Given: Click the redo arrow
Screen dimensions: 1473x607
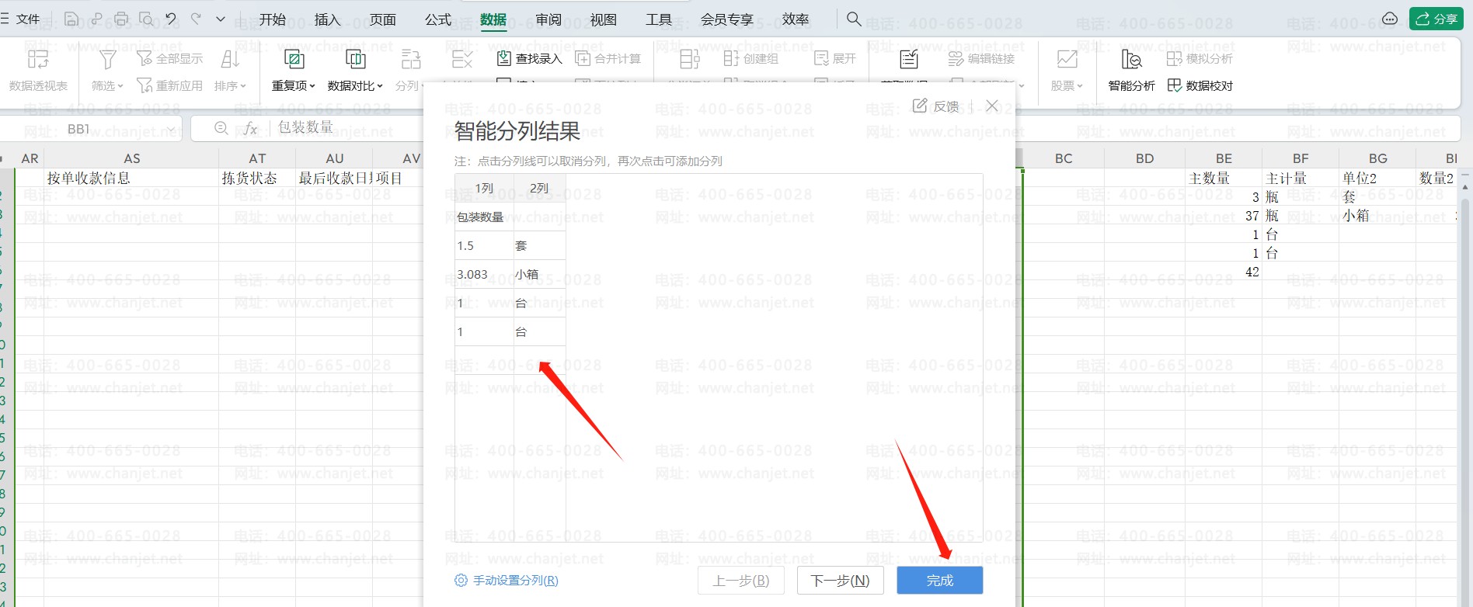Looking at the screenshot, I should tap(196, 19).
